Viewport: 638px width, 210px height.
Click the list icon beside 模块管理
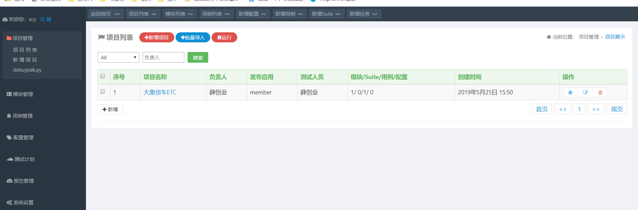coord(9,94)
